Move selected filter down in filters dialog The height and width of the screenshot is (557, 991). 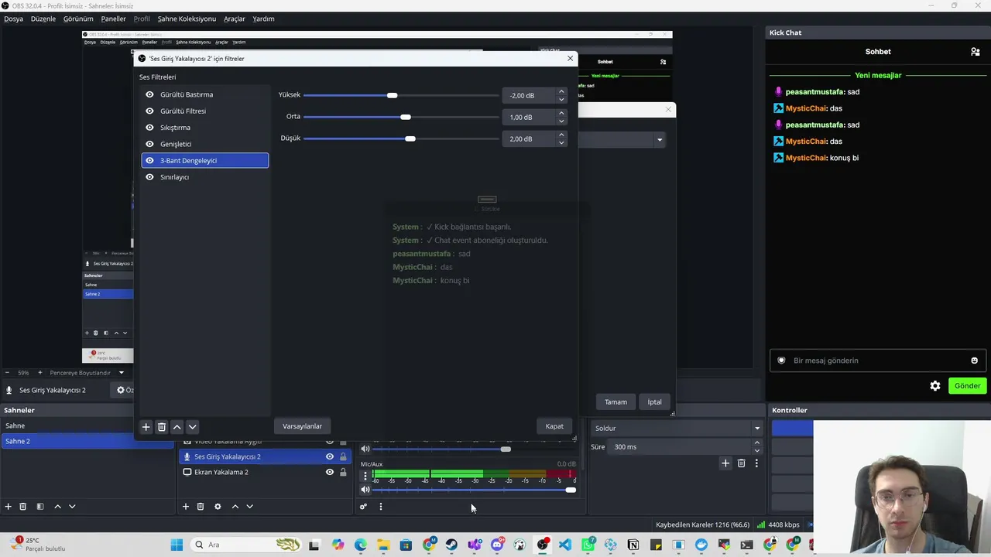[x=193, y=426]
